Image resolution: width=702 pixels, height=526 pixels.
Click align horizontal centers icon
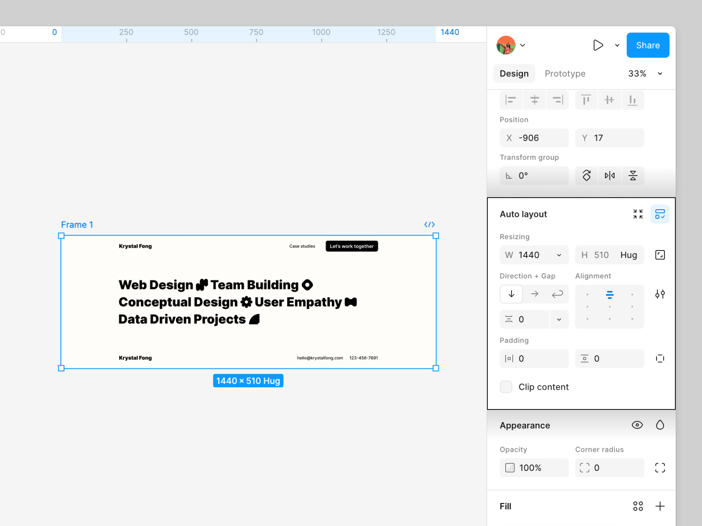(x=534, y=100)
